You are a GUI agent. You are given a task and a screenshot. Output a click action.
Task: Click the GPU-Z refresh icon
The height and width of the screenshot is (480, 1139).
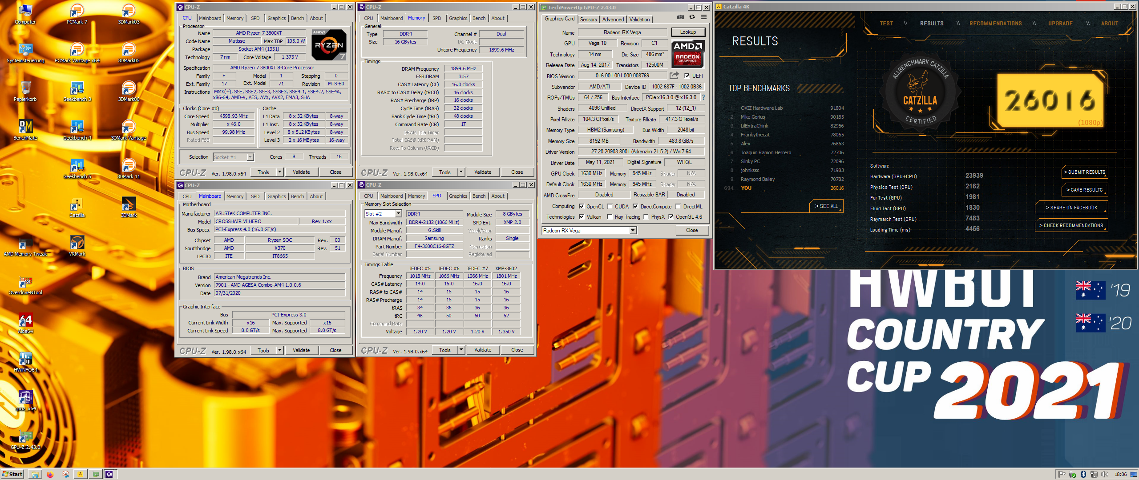point(692,17)
